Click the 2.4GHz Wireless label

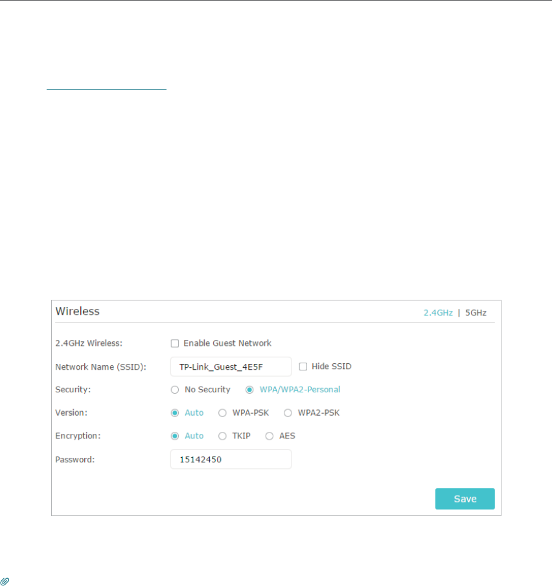pyautogui.click(x=89, y=343)
